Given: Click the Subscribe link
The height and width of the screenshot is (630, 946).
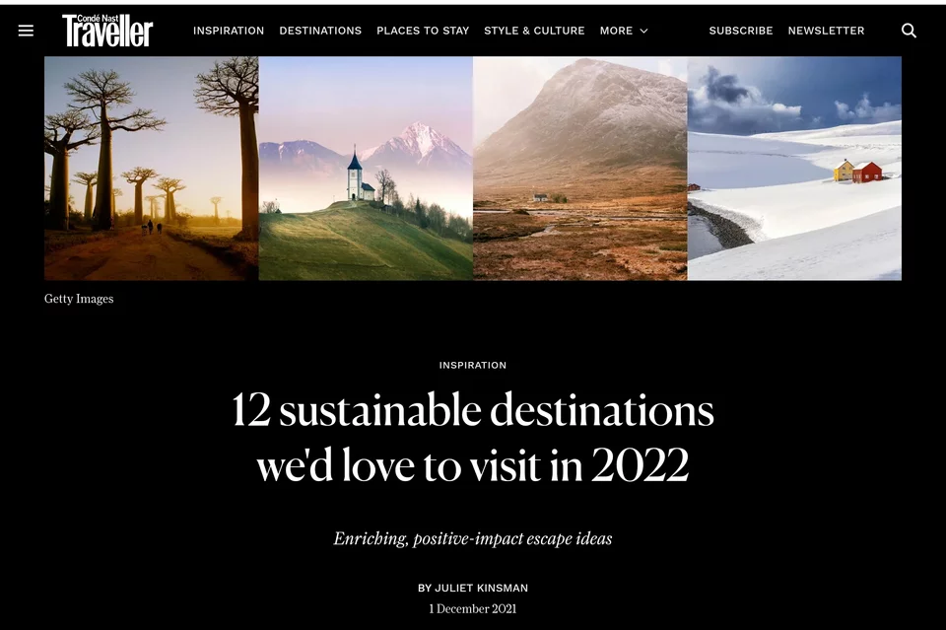Looking at the screenshot, I should tap(741, 31).
